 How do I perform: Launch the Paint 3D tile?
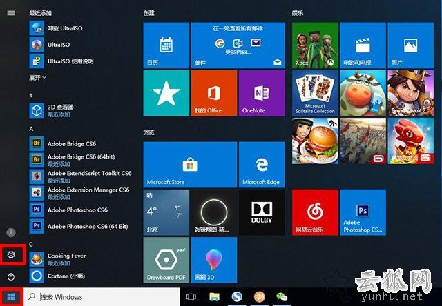pyautogui.click(x=214, y=260)
